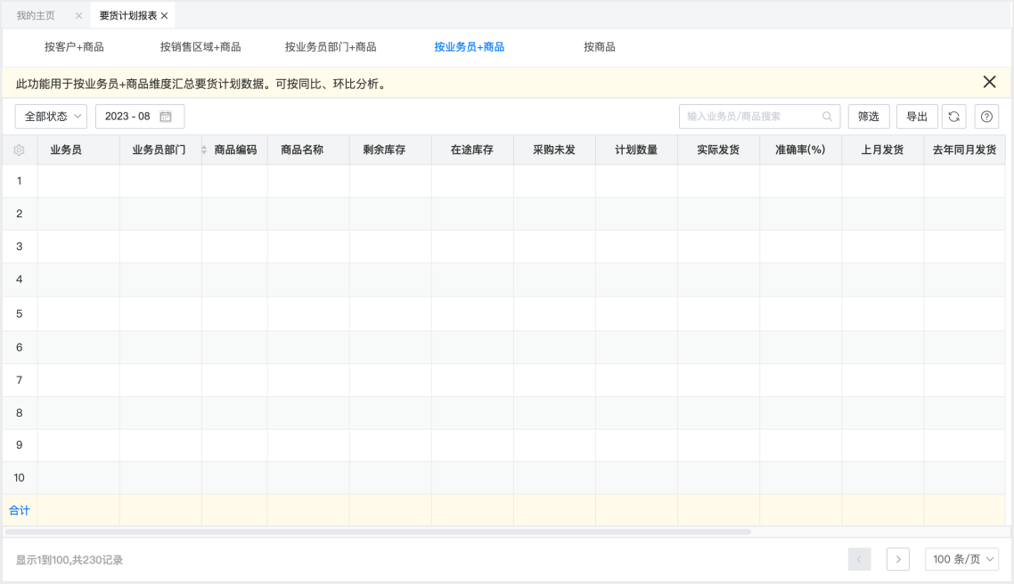Expand the 全部状态 status dropdown
Viewport: 1014px width, 584px height.
click(x=51, y=117)
